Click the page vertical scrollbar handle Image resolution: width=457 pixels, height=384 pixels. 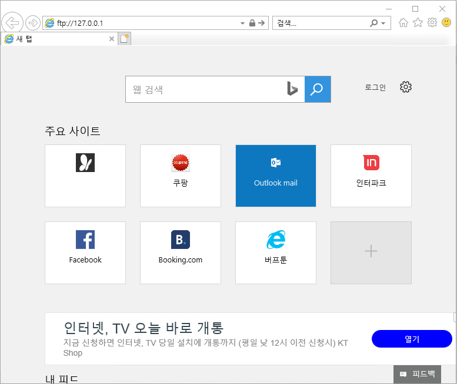click(x=455, y=317)
